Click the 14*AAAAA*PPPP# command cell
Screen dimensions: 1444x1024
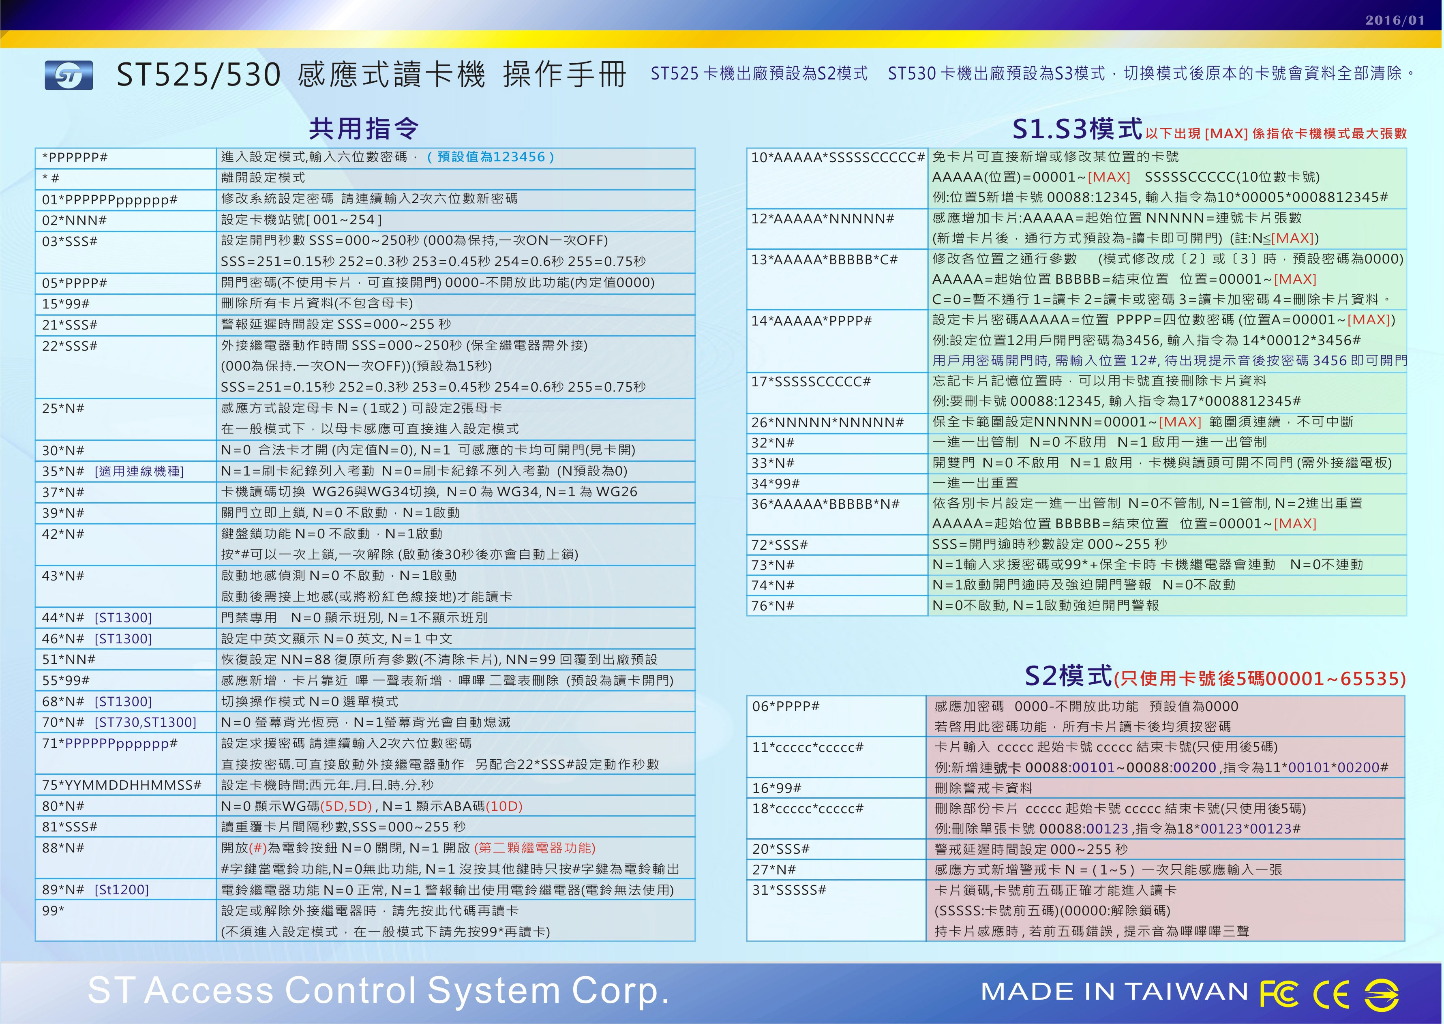pos(838,341)
